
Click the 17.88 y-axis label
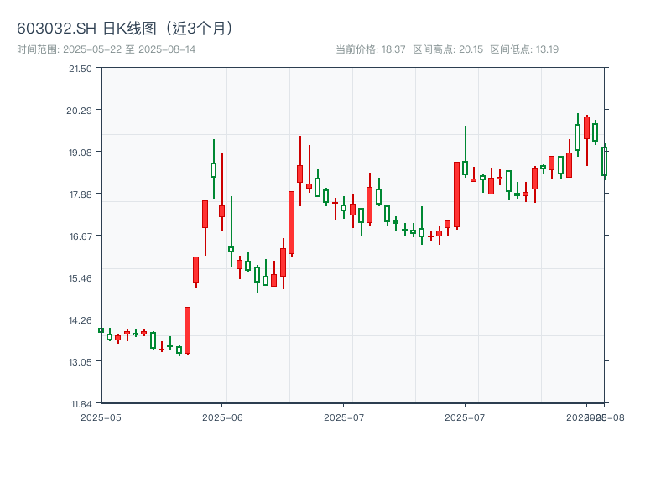pos(81,194)
